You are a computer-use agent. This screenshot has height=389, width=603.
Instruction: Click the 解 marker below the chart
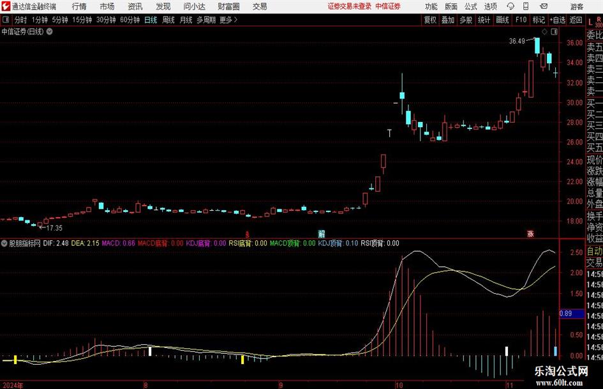point(322,233)
